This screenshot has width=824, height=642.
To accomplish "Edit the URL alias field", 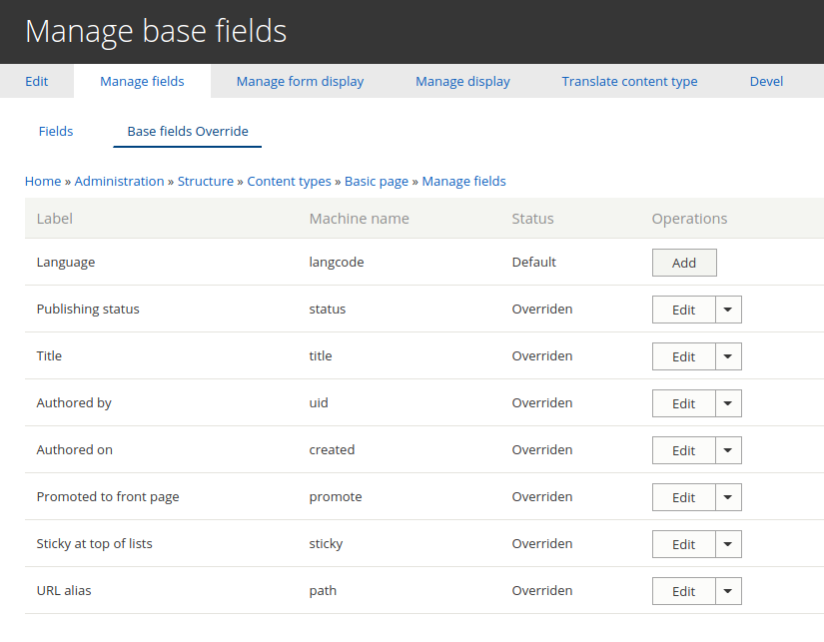I will (x=684, y=591).
